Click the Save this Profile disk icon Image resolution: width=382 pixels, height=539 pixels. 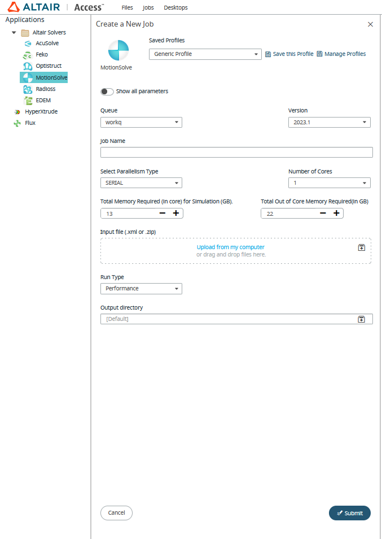(268, 54)
